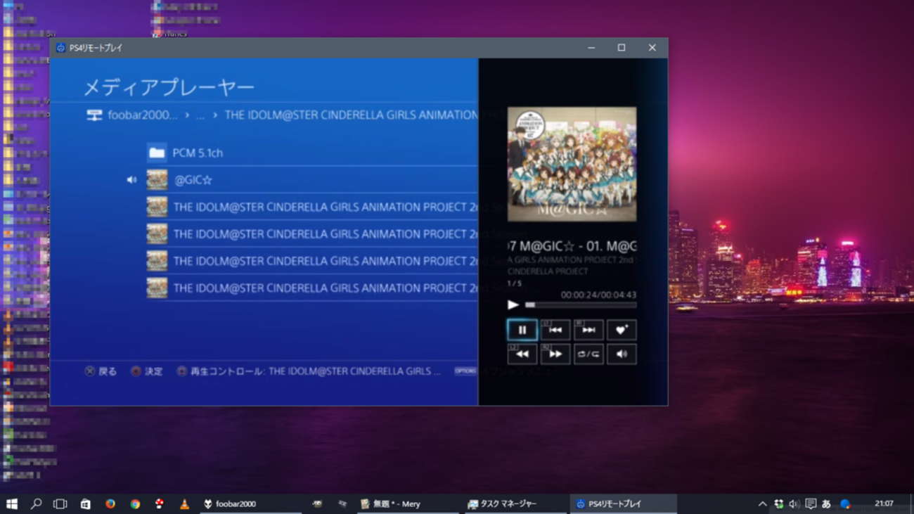Add the song to favorites with the heart button
Viewport: 914px width, 514px height.
point(622,330)
